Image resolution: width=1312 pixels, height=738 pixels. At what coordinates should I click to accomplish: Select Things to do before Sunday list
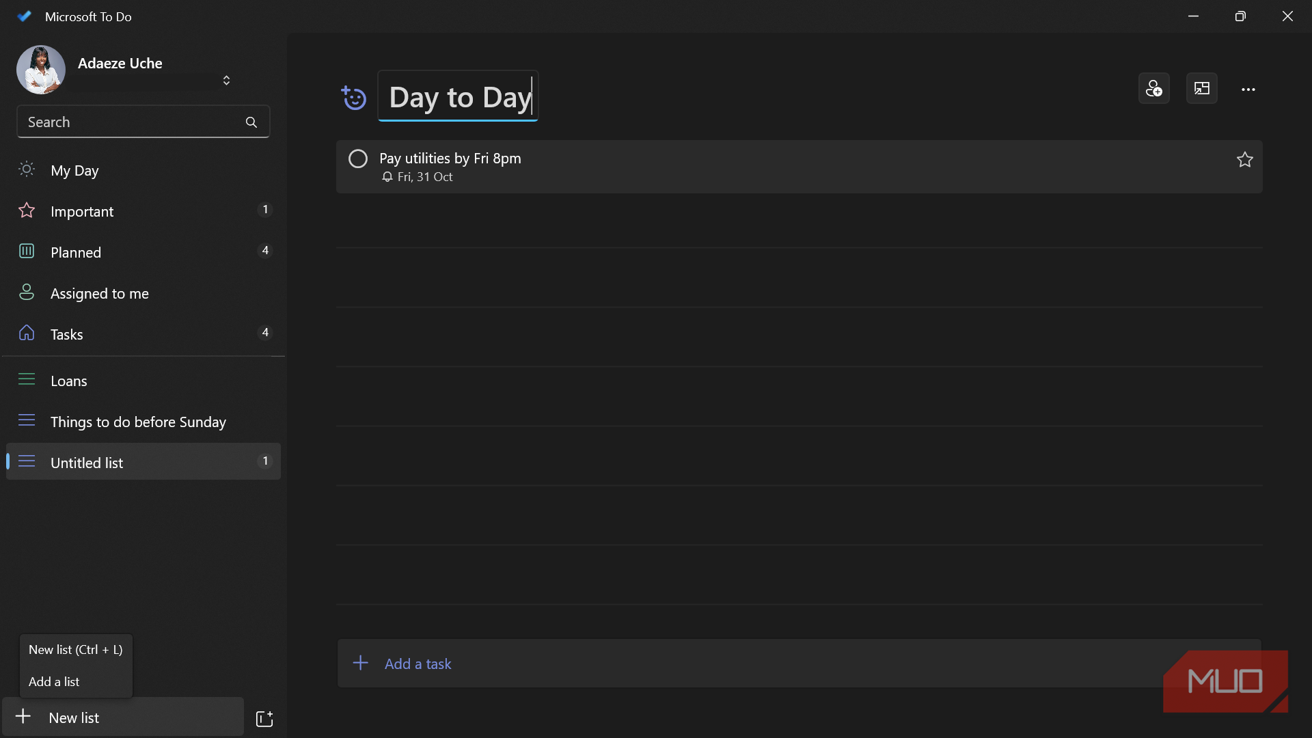click(143, 422)
